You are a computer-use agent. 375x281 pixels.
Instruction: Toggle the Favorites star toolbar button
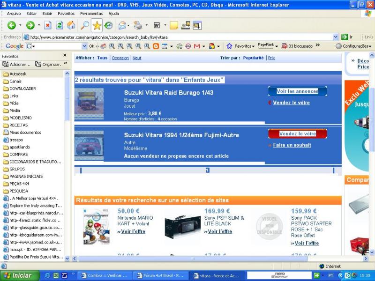(x=97, y=25)
